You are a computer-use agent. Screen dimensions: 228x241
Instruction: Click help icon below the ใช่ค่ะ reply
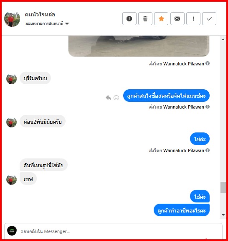click(208, 150)
